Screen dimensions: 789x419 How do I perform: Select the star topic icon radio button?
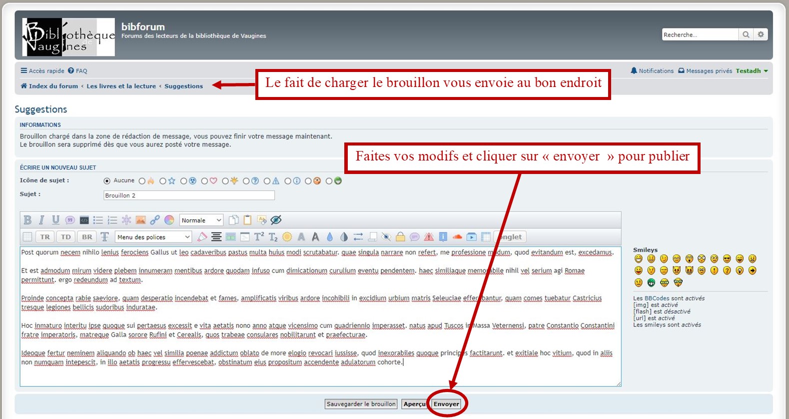163,181
